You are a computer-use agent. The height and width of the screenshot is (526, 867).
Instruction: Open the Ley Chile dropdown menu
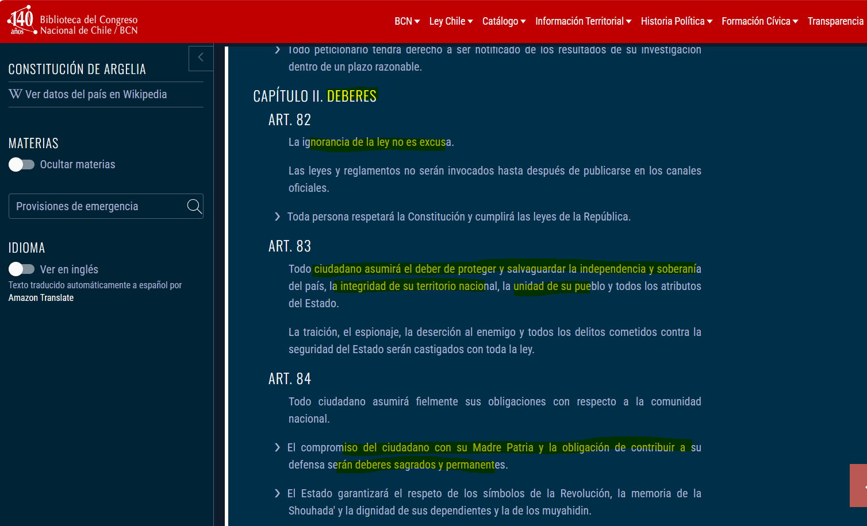(451, 21)
